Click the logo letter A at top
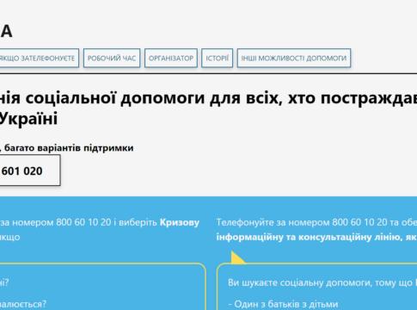The image size is (417, 310). tap(6, 31)
